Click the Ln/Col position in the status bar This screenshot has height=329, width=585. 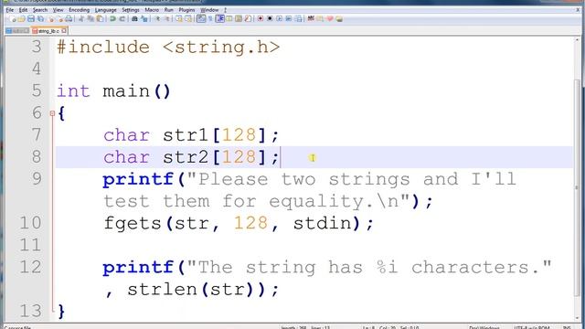[x=390, y=327]
